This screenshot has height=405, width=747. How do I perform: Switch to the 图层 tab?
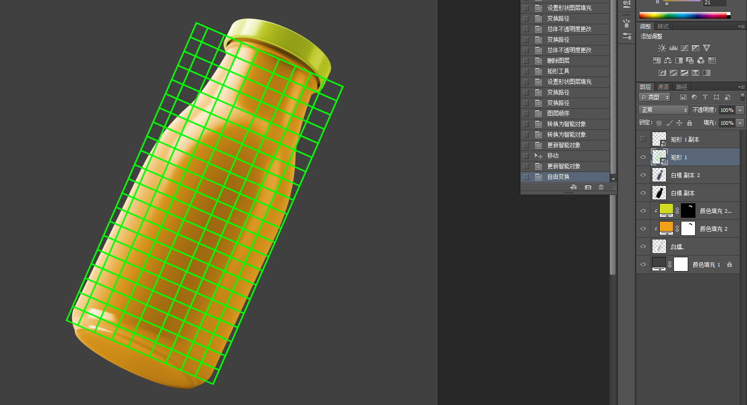(645, 87)
